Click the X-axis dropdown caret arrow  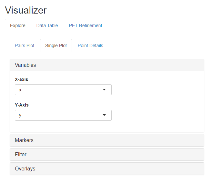click(104, 90)
